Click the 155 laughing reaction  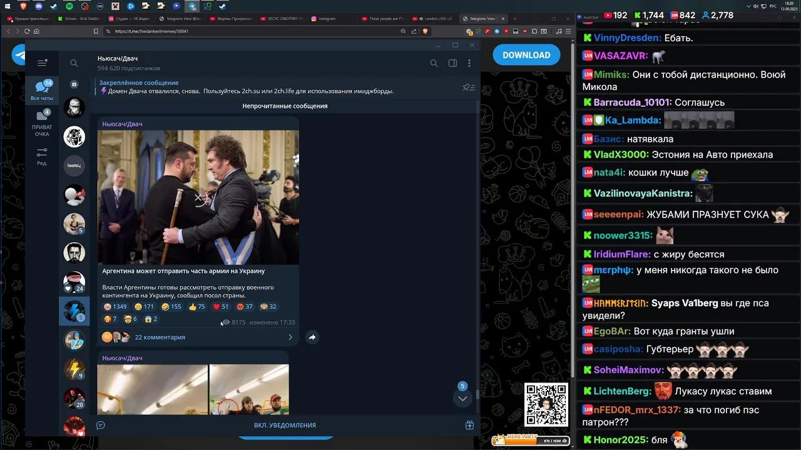[x=171, y=306]
